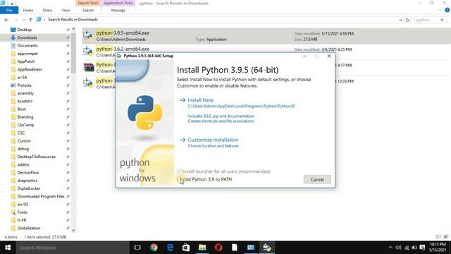Open the Windows Start menu
451x254 pixels.
(x=8, y=248)
